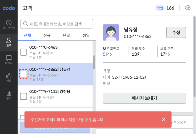Switch to the 단골 tab

[66, 36]
